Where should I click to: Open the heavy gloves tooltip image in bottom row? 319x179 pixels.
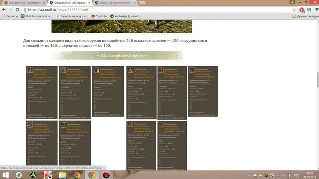coord(42,143)
